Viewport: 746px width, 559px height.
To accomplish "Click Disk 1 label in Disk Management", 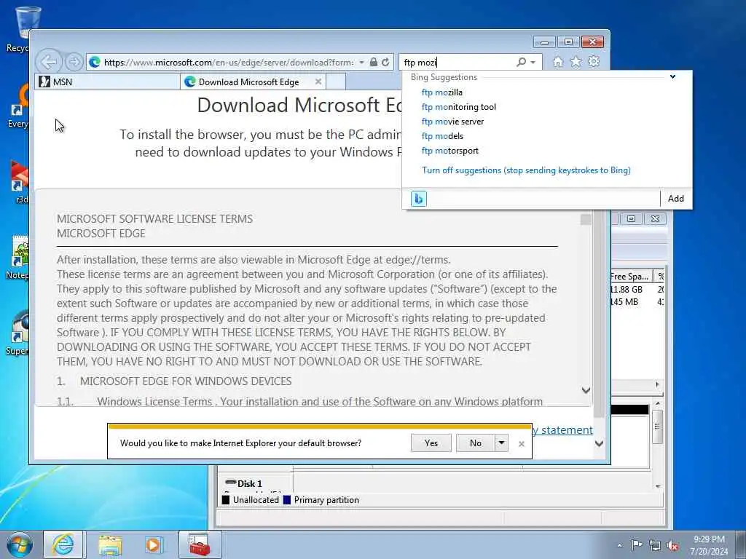I will coord(249,483).
